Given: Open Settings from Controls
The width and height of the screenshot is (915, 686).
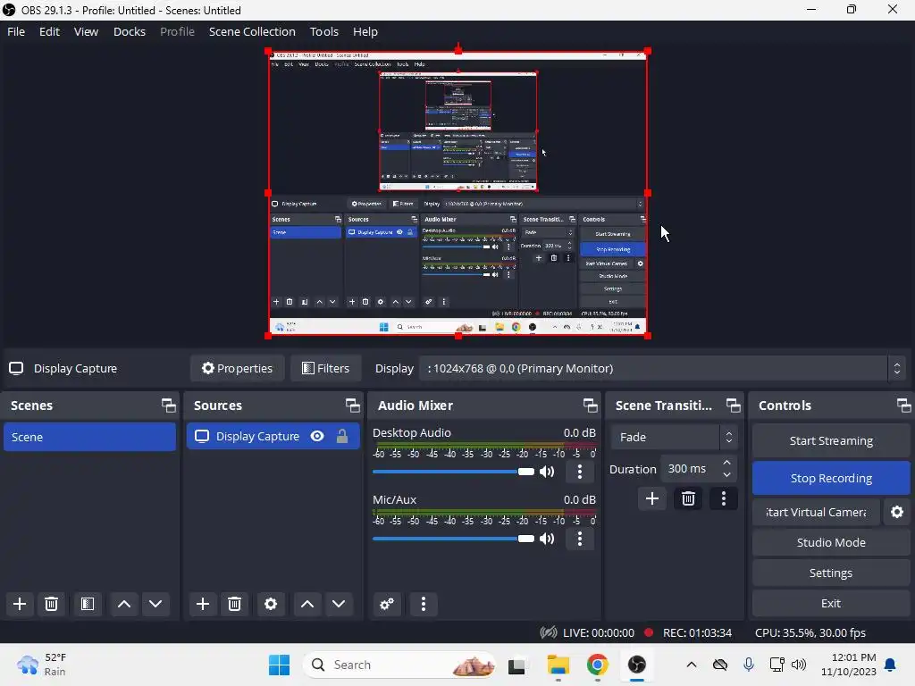Looking at the screenshot, I should coord(831,573).
